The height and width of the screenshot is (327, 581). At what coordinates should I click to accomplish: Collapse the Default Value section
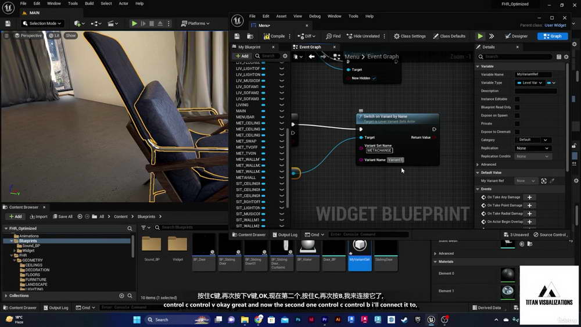click(x=478, y=173)
